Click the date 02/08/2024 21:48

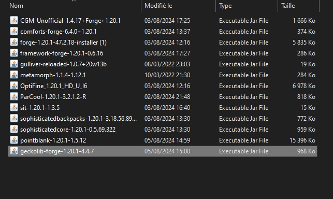click(x=167, y=97)
